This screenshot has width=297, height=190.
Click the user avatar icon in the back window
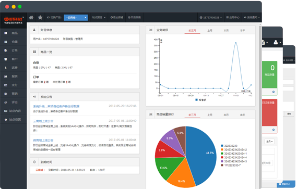coord(276,42)
